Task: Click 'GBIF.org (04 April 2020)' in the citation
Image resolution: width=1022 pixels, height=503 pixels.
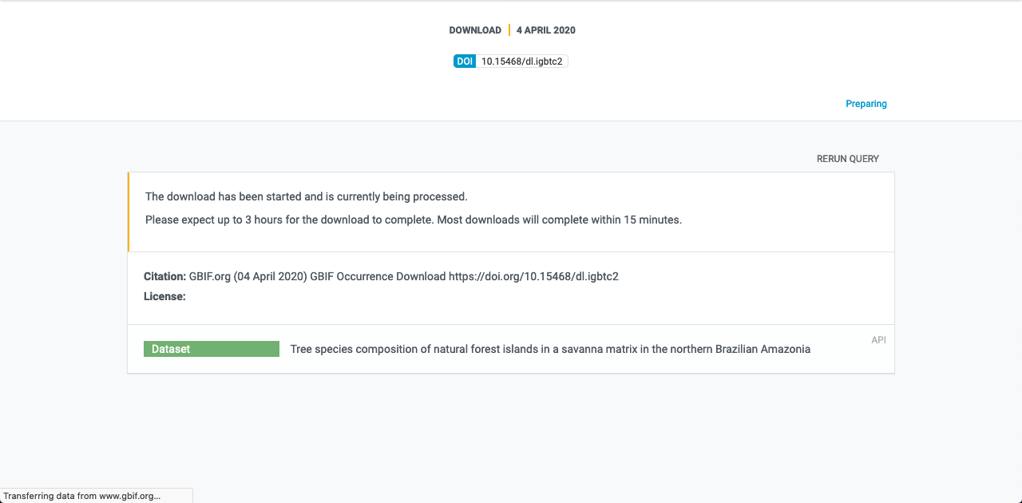Action: point(248,276)
